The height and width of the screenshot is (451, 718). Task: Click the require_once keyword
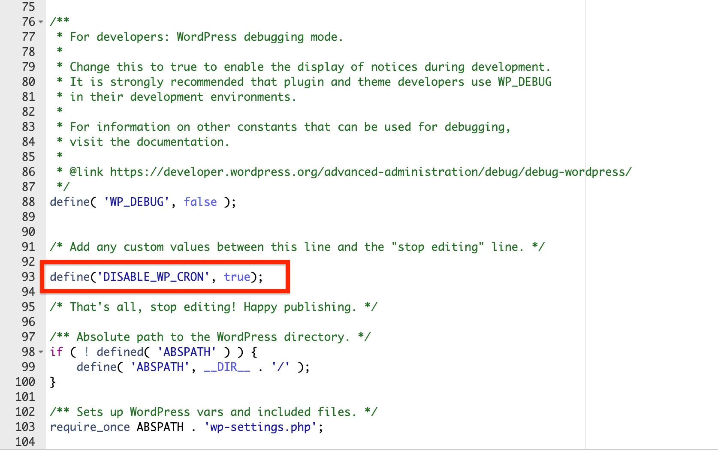[x=90, y=427]
